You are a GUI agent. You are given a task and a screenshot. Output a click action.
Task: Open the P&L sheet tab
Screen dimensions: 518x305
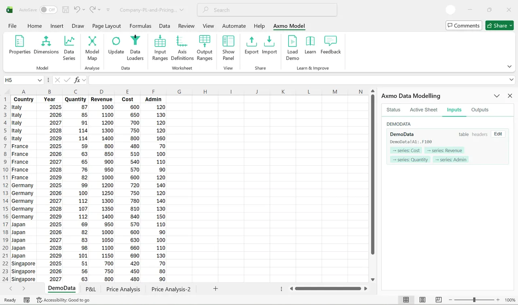point(91,289)
